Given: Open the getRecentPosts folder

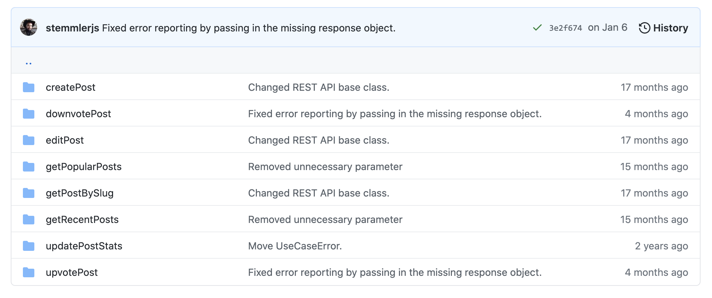Looking at the screenshot, I should [82, 219].
